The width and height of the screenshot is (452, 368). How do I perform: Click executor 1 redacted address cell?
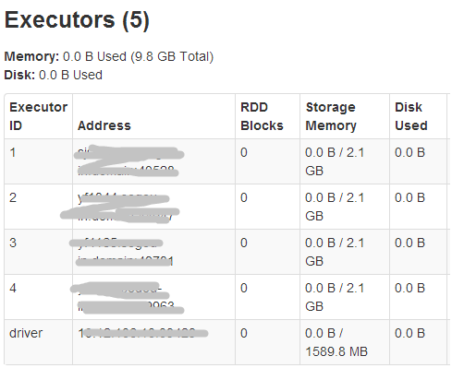153,161
